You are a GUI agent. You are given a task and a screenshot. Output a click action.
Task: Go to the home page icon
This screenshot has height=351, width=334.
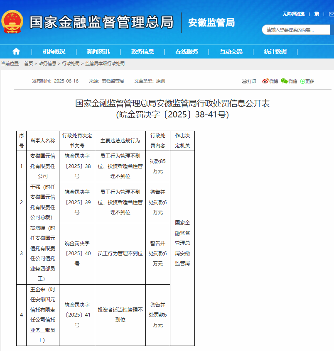pyautogui.click(x=16, y=51)
